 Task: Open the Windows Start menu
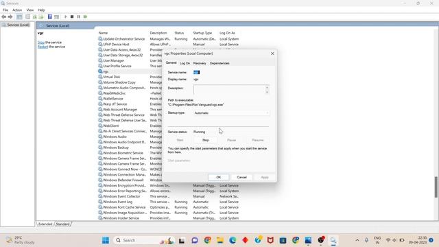106,240
